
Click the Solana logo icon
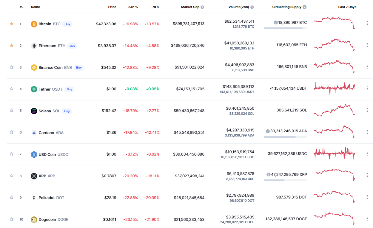tap(34, 111)
